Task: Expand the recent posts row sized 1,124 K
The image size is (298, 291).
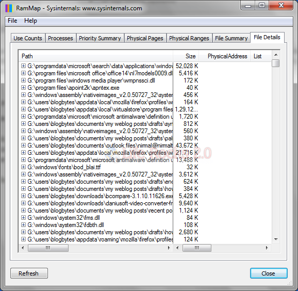Action: tap(23, 211)
